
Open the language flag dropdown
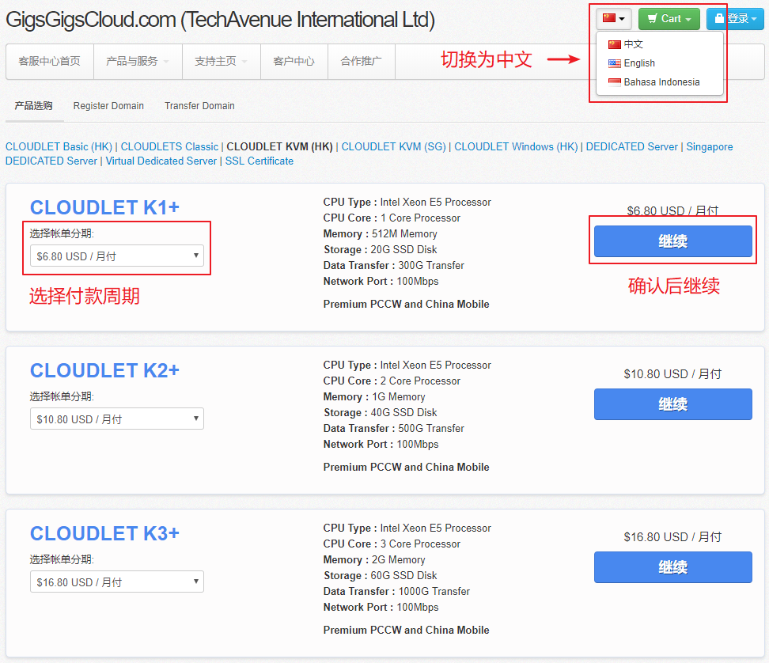click(613, 19)
